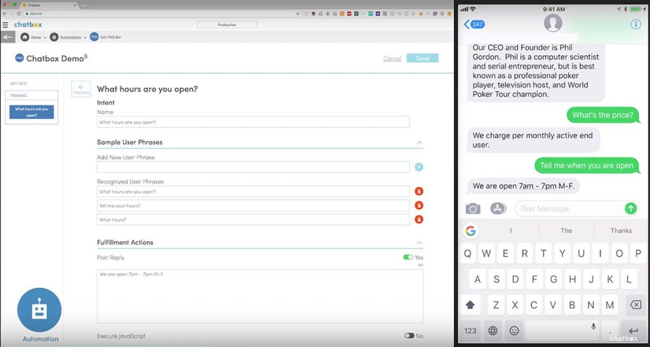Bookmark page with browser star icon

coord(298,13)
